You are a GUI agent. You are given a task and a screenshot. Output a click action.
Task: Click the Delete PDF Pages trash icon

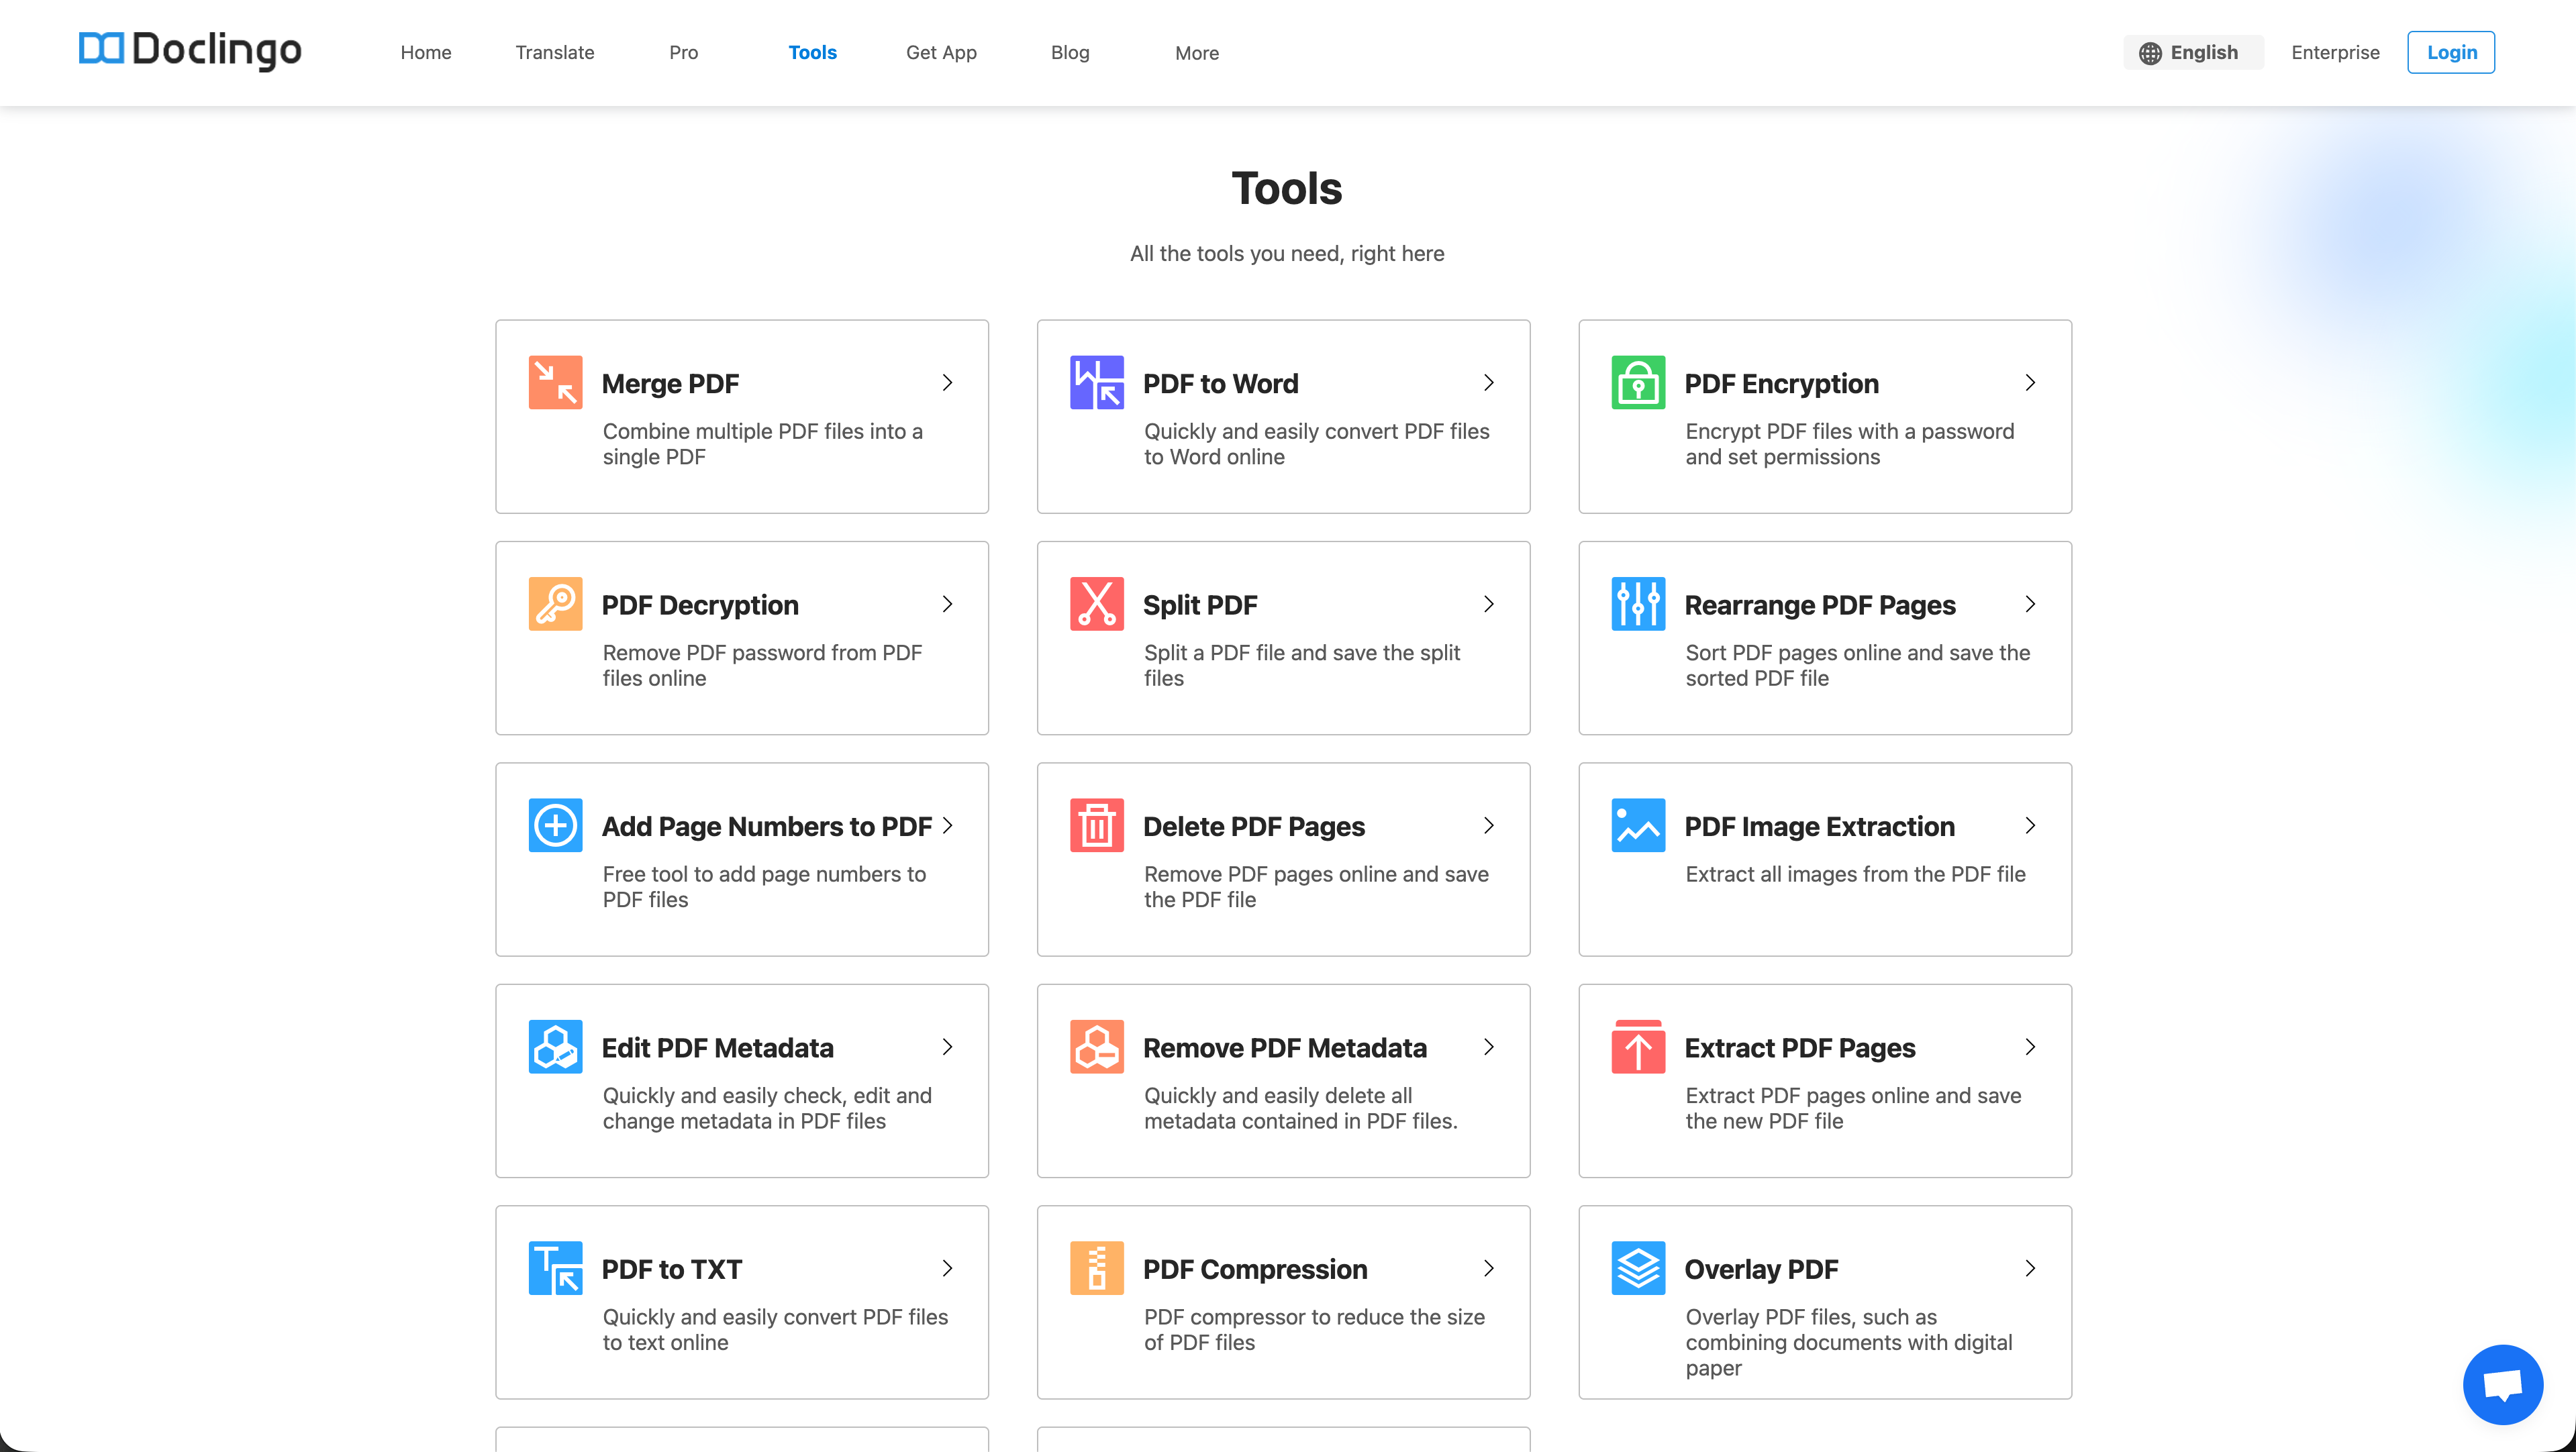(x=1096, y=825)
